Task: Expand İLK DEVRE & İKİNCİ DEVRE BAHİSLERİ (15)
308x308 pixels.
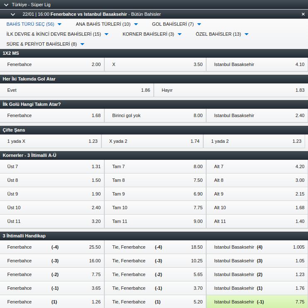Action: coord(57,34)
